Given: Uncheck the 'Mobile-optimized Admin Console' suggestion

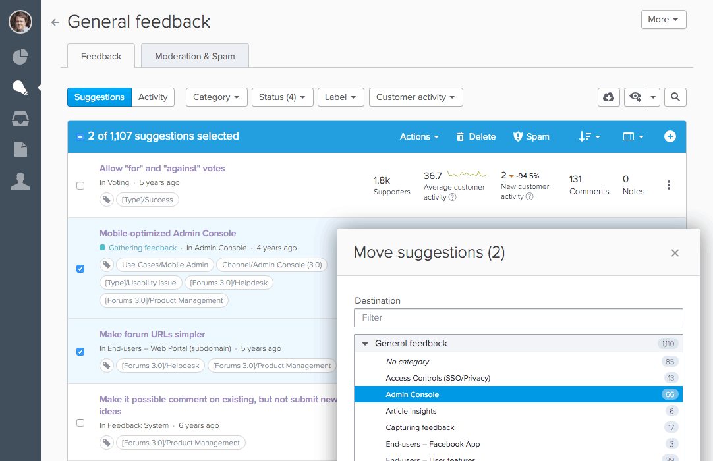Looking at the screenshot, I should pyautogui.click(x=80, y=269).
